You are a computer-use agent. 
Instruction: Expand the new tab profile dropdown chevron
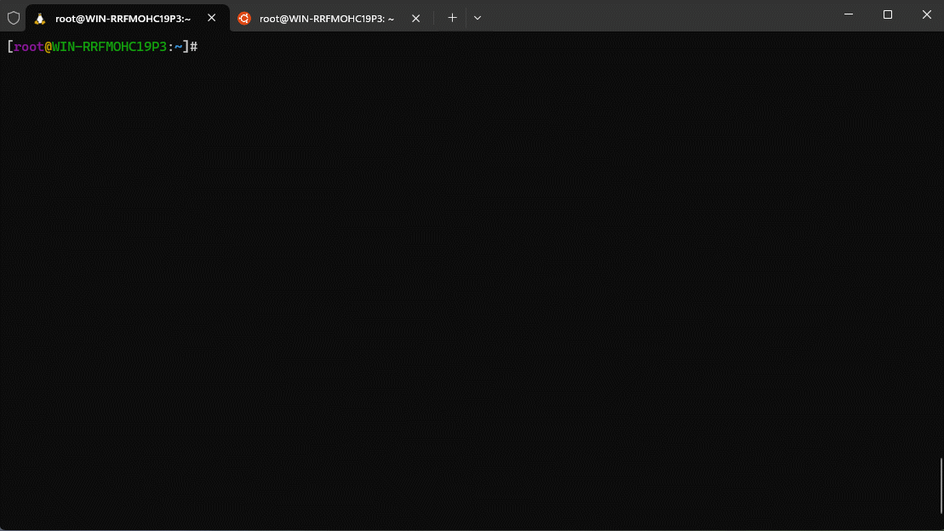click(x=478, y=18)
